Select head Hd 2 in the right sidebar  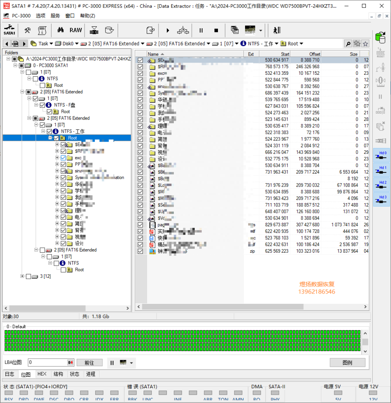(381, 185)
